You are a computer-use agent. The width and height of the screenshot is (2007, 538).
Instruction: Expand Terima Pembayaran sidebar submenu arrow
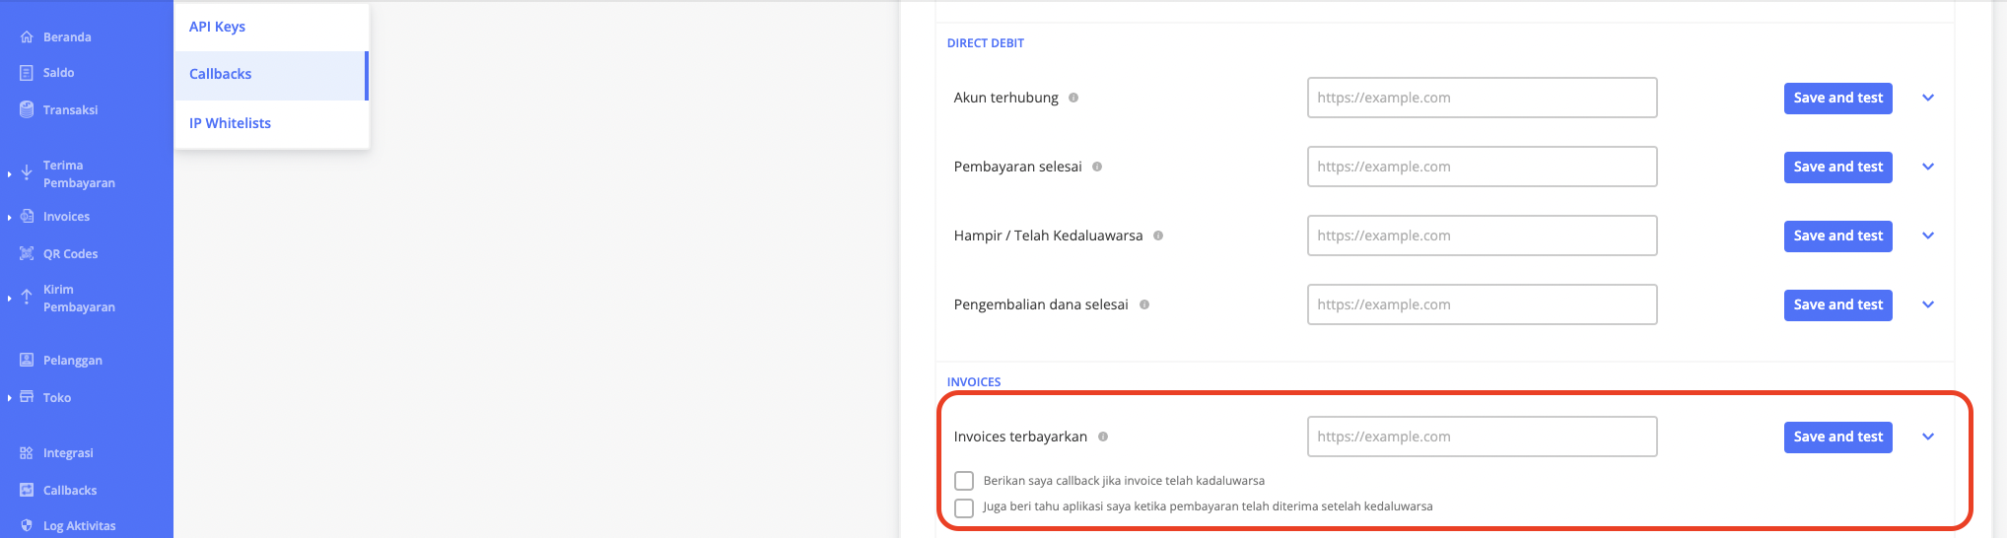9,174
